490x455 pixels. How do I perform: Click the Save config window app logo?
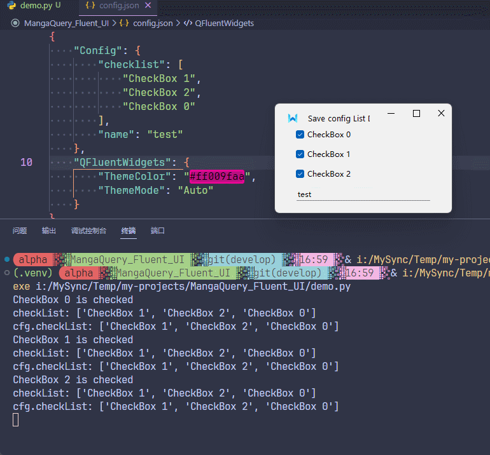(x=293, y=118)
